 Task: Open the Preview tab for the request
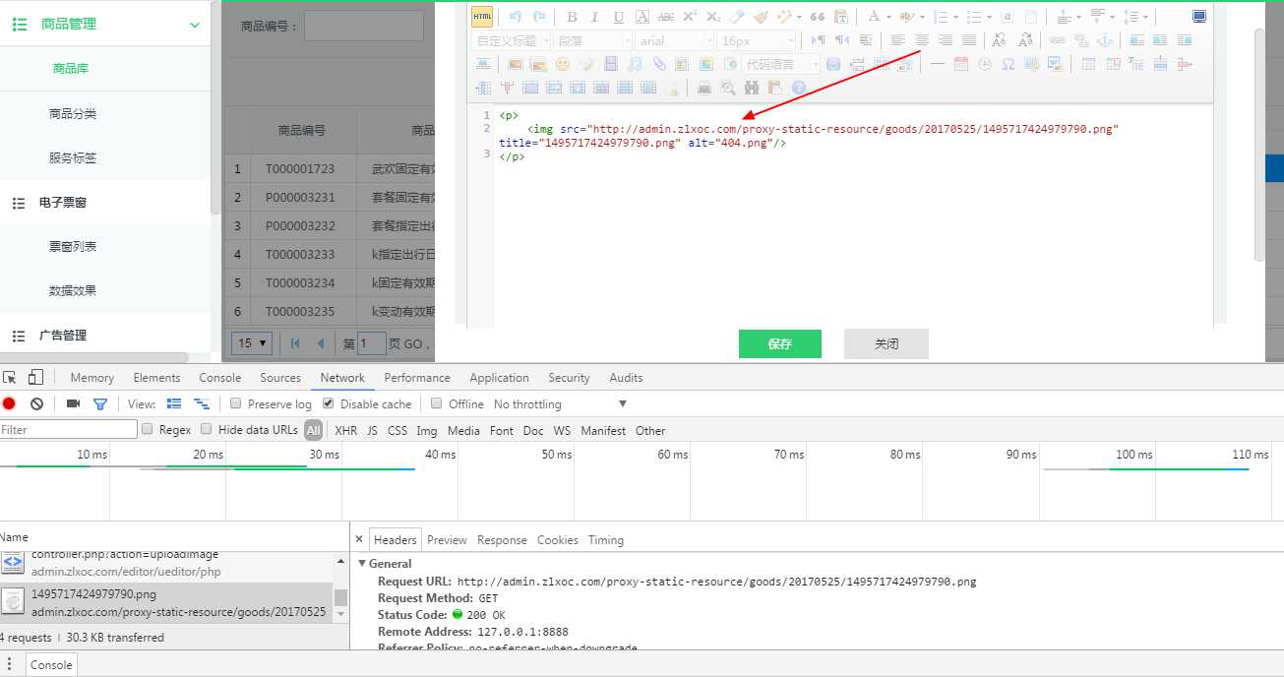447,540
